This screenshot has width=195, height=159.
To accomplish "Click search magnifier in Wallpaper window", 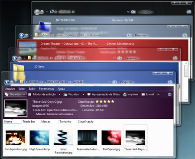I will 170,82.
